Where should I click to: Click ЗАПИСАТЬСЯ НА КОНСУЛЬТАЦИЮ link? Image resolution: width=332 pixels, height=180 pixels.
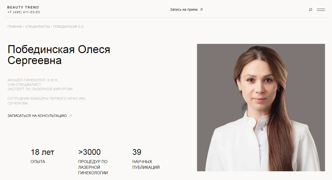pyautogui.click(x=37, y=116)
